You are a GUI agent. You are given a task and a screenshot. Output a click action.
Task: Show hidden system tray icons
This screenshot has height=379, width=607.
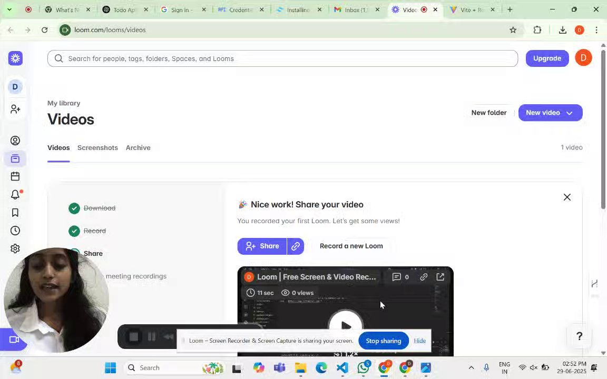click(x=471, y=367)
